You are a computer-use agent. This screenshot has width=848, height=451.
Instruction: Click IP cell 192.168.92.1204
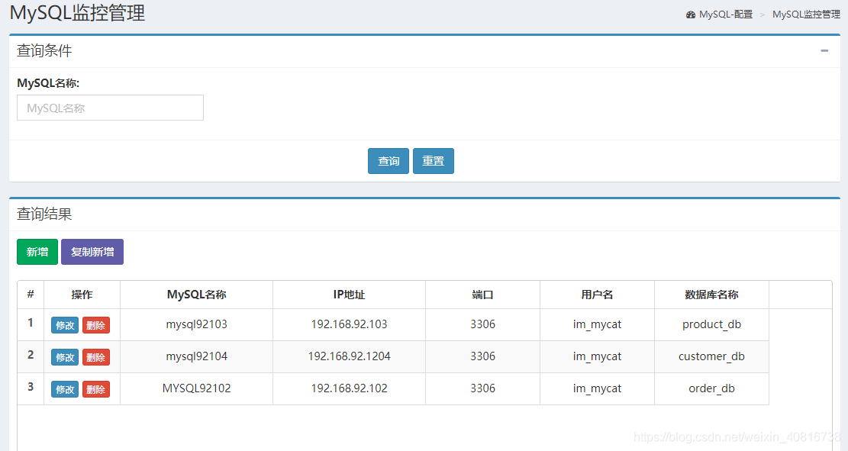tap(349, 356)
